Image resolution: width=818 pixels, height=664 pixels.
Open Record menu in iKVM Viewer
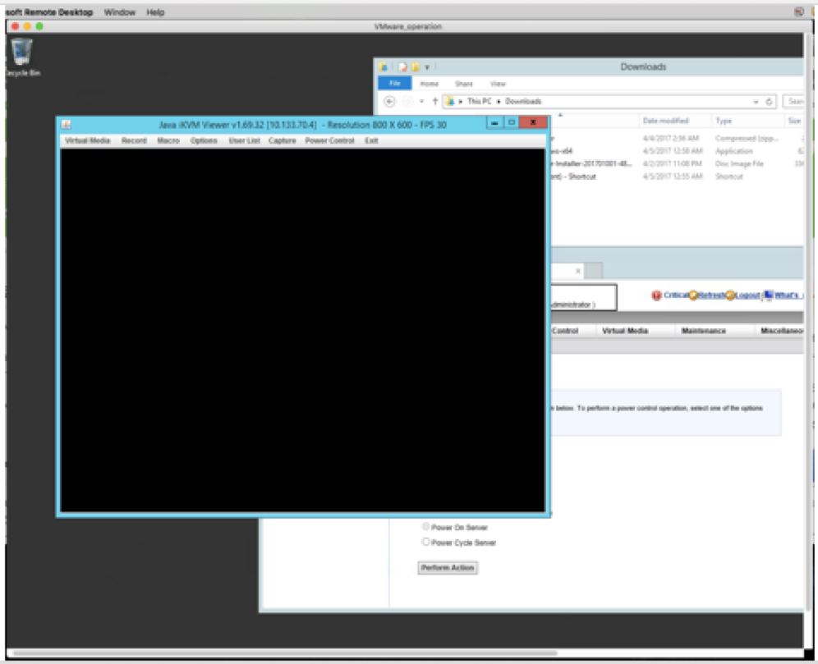click(134, 140)
